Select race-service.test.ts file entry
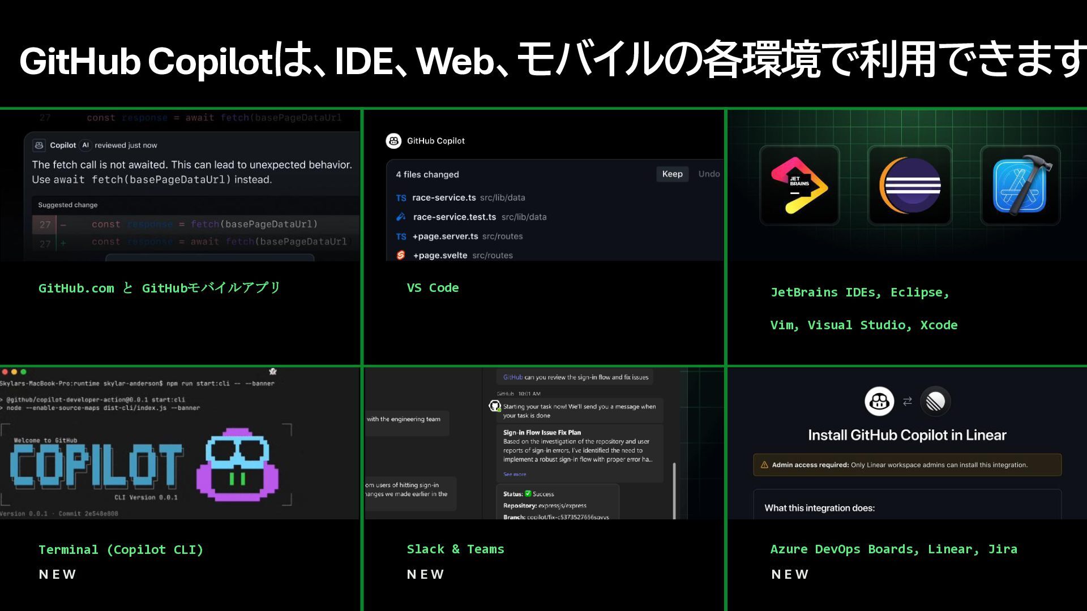This screenshot has width=1087, height=611. tap(454, 217)
